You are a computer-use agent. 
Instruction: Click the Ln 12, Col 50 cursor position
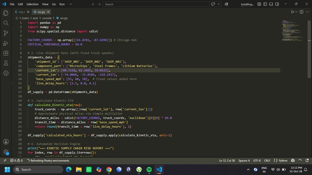227,160
